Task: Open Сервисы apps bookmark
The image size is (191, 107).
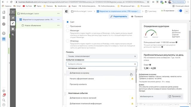Action: [7, 6]
